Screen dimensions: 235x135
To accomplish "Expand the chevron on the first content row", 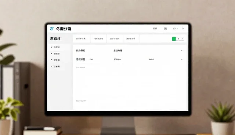I will [x=182, y=50].
